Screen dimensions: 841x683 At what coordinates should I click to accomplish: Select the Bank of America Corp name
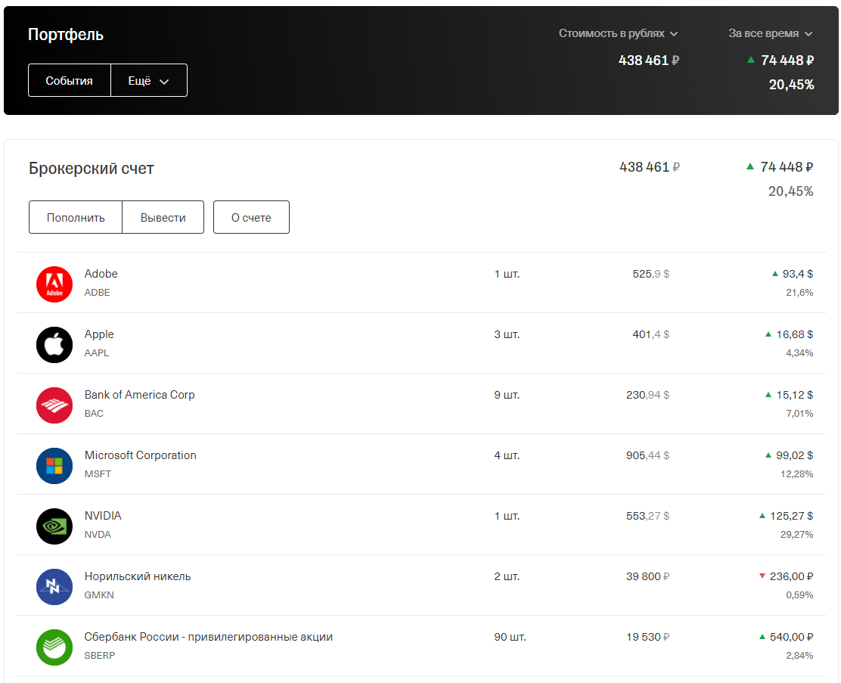click(x=139, y=395)
